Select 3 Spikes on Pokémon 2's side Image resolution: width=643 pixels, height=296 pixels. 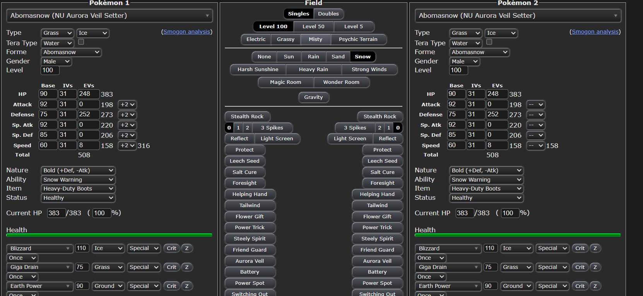[355, 128]
